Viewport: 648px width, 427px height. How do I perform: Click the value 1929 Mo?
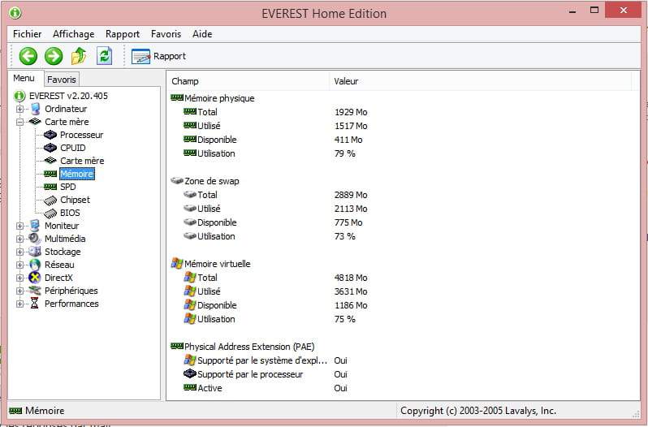[x=351, y=112]
